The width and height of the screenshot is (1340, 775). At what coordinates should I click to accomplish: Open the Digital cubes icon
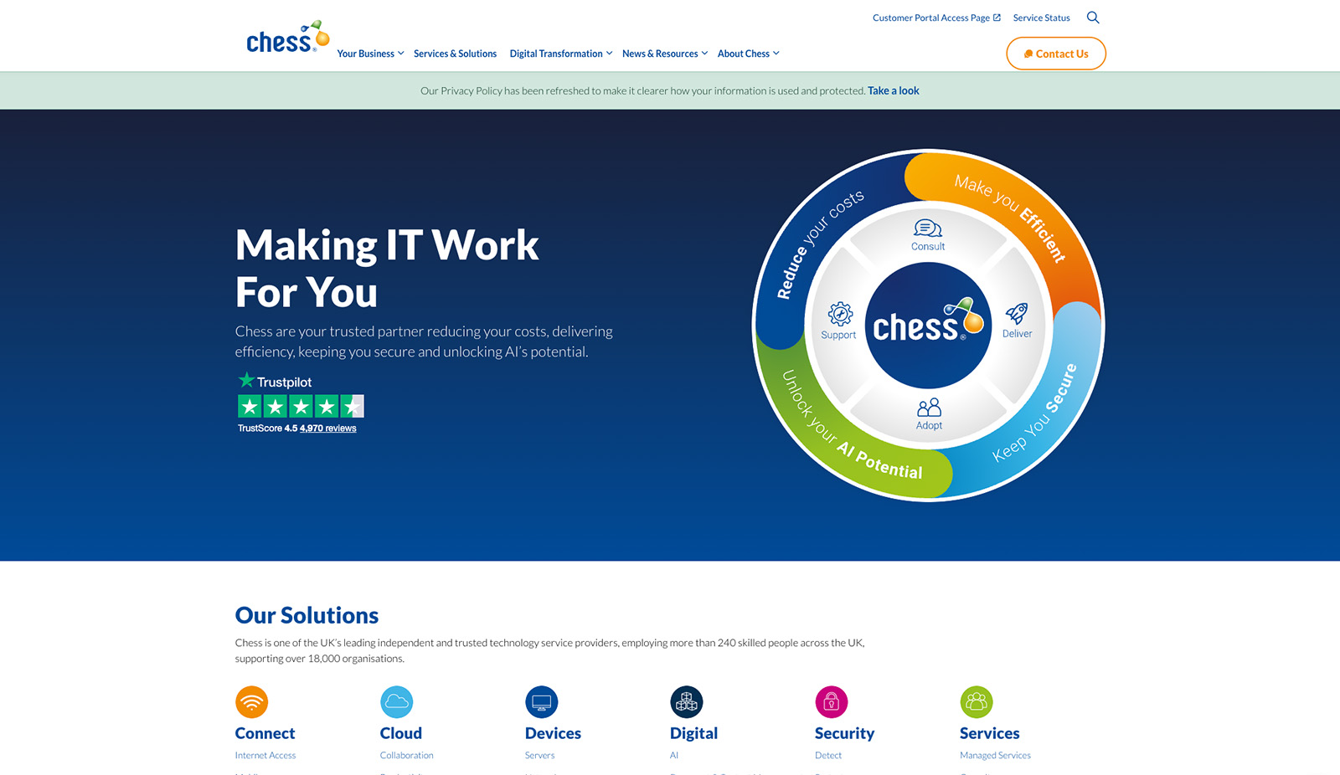pyautogui.click(x=686, y=702)
